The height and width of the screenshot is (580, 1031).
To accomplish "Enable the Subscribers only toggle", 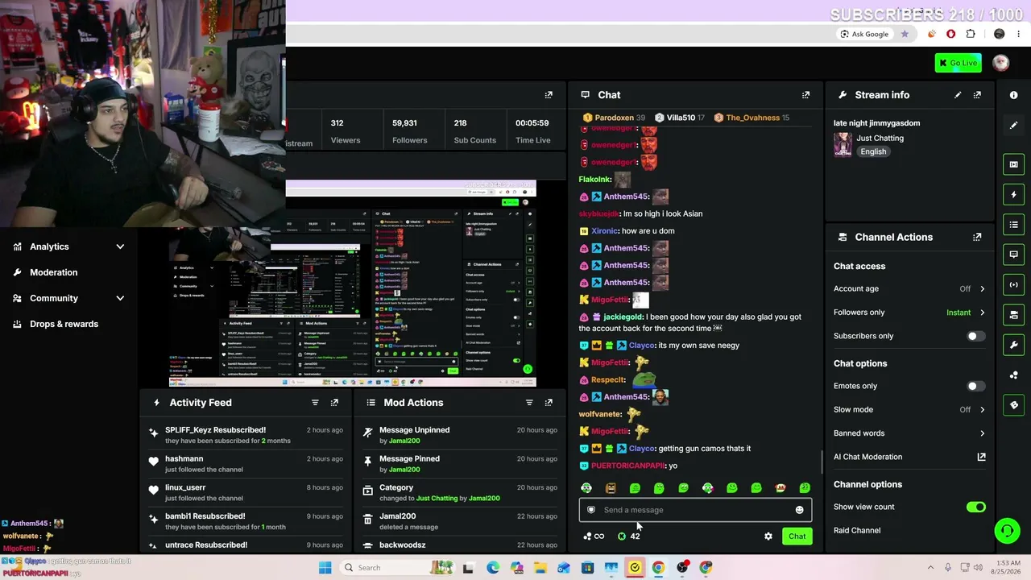I will [x=975, y=336].
